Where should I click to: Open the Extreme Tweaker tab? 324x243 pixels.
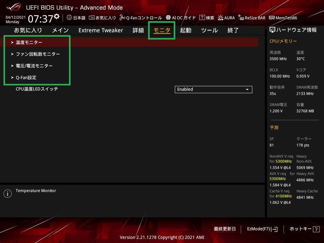(101, 30)
